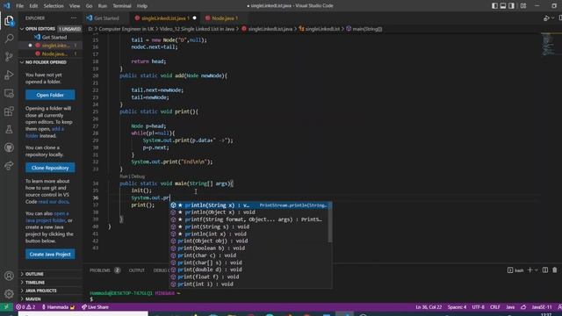
Task: Open the Manage gear icon
Action: tap(9, 294)
